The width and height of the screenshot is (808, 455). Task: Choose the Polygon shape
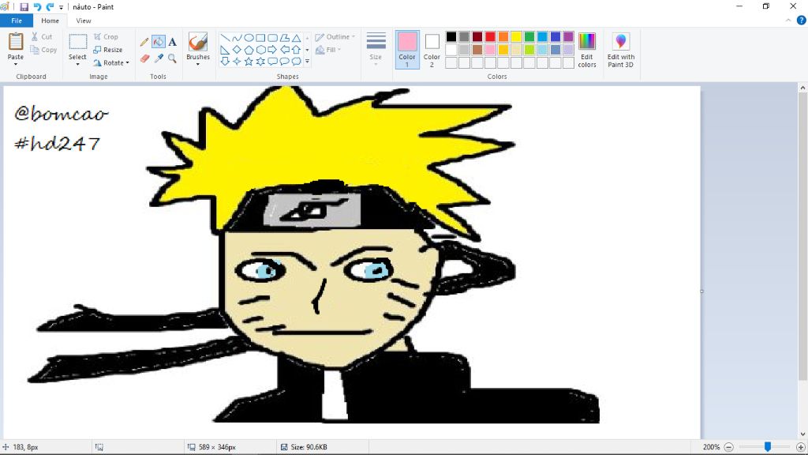[x=284, y=38]
